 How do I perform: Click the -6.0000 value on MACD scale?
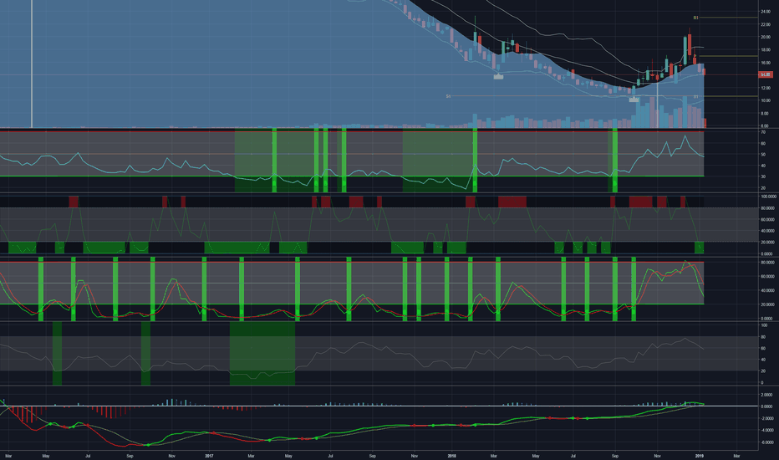(766, 442)
